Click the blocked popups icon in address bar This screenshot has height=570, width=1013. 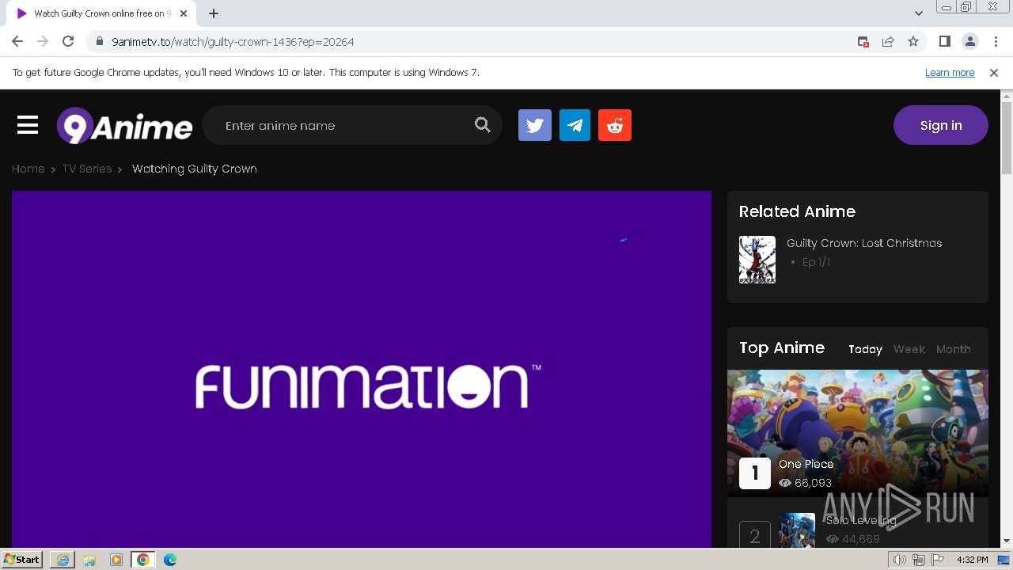(863, 42)
